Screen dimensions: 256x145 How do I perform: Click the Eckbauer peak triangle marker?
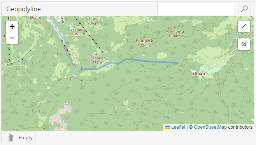96,54
